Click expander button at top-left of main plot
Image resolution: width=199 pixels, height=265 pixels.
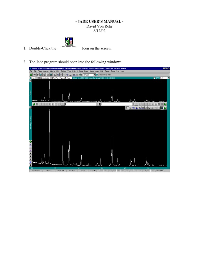31,107
